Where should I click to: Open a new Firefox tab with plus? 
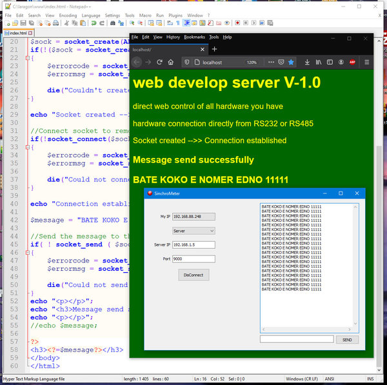[214, 49]
